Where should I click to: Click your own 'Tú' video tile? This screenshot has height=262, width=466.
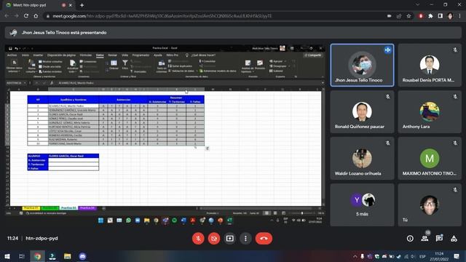point(430,205)
